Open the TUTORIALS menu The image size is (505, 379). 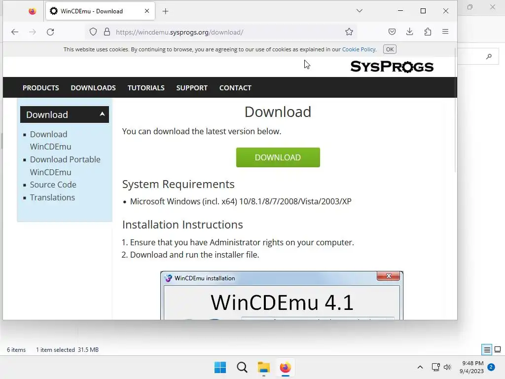click(x=146, y=88)
